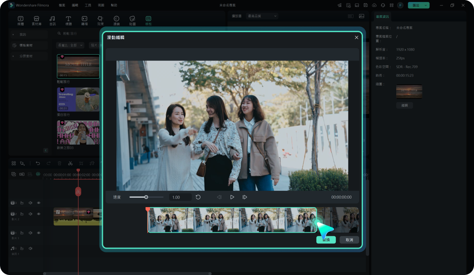Viewport: 474px width, 275px height.
Task: Expand the 分屏素材 category
Action: click(x=13, y=56)
